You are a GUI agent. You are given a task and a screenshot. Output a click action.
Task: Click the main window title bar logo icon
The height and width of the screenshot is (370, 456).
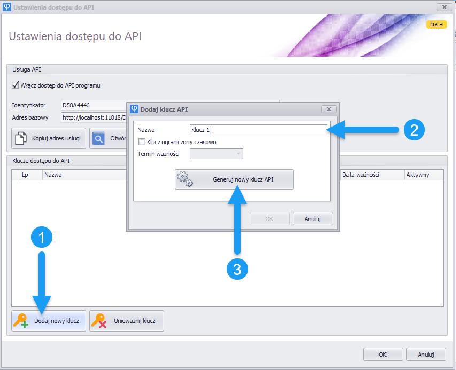(x=6, y=7)
